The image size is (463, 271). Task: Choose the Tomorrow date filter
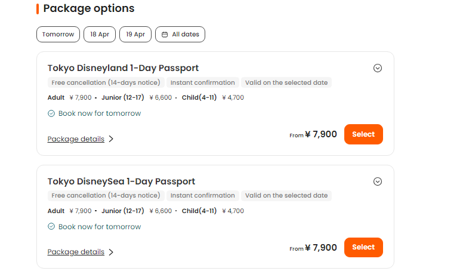pos(58,34)
